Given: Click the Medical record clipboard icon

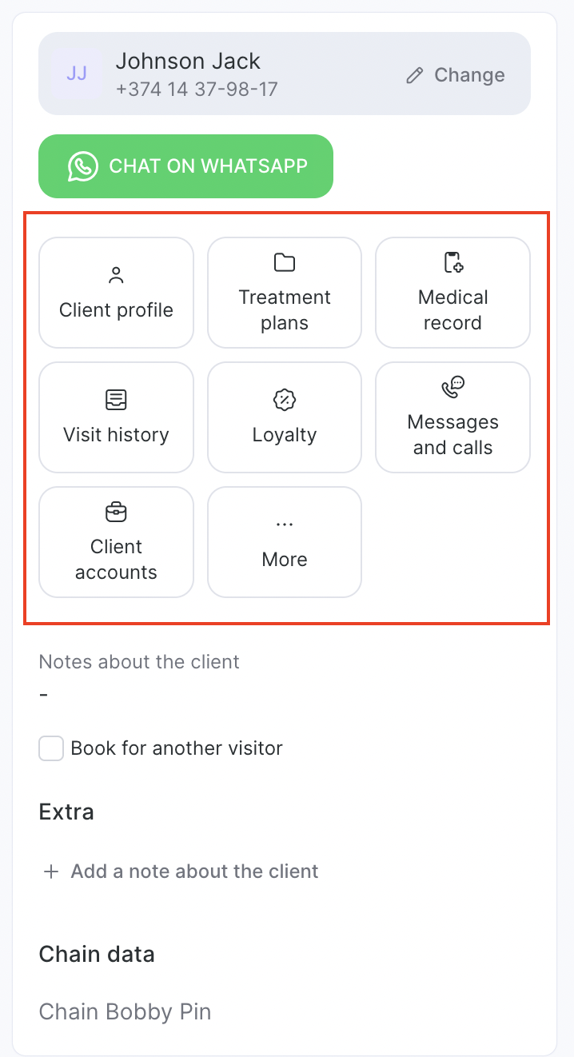Looking at the screenshot, I should pos(453,262).
